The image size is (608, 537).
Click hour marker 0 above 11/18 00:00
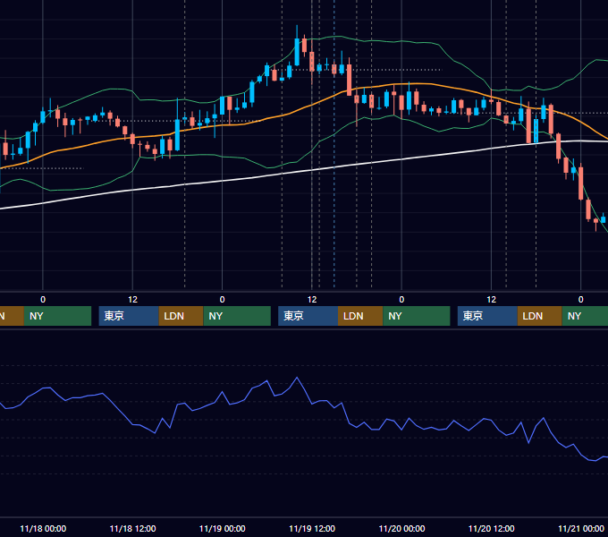point(43,300)
